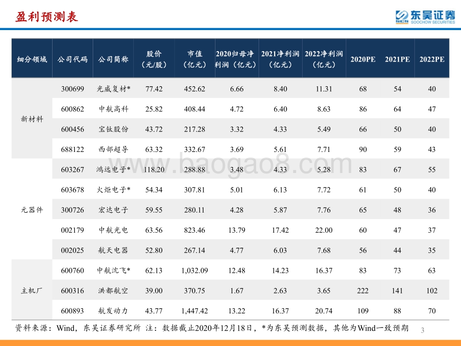Click company name 宏达电子

113,210
